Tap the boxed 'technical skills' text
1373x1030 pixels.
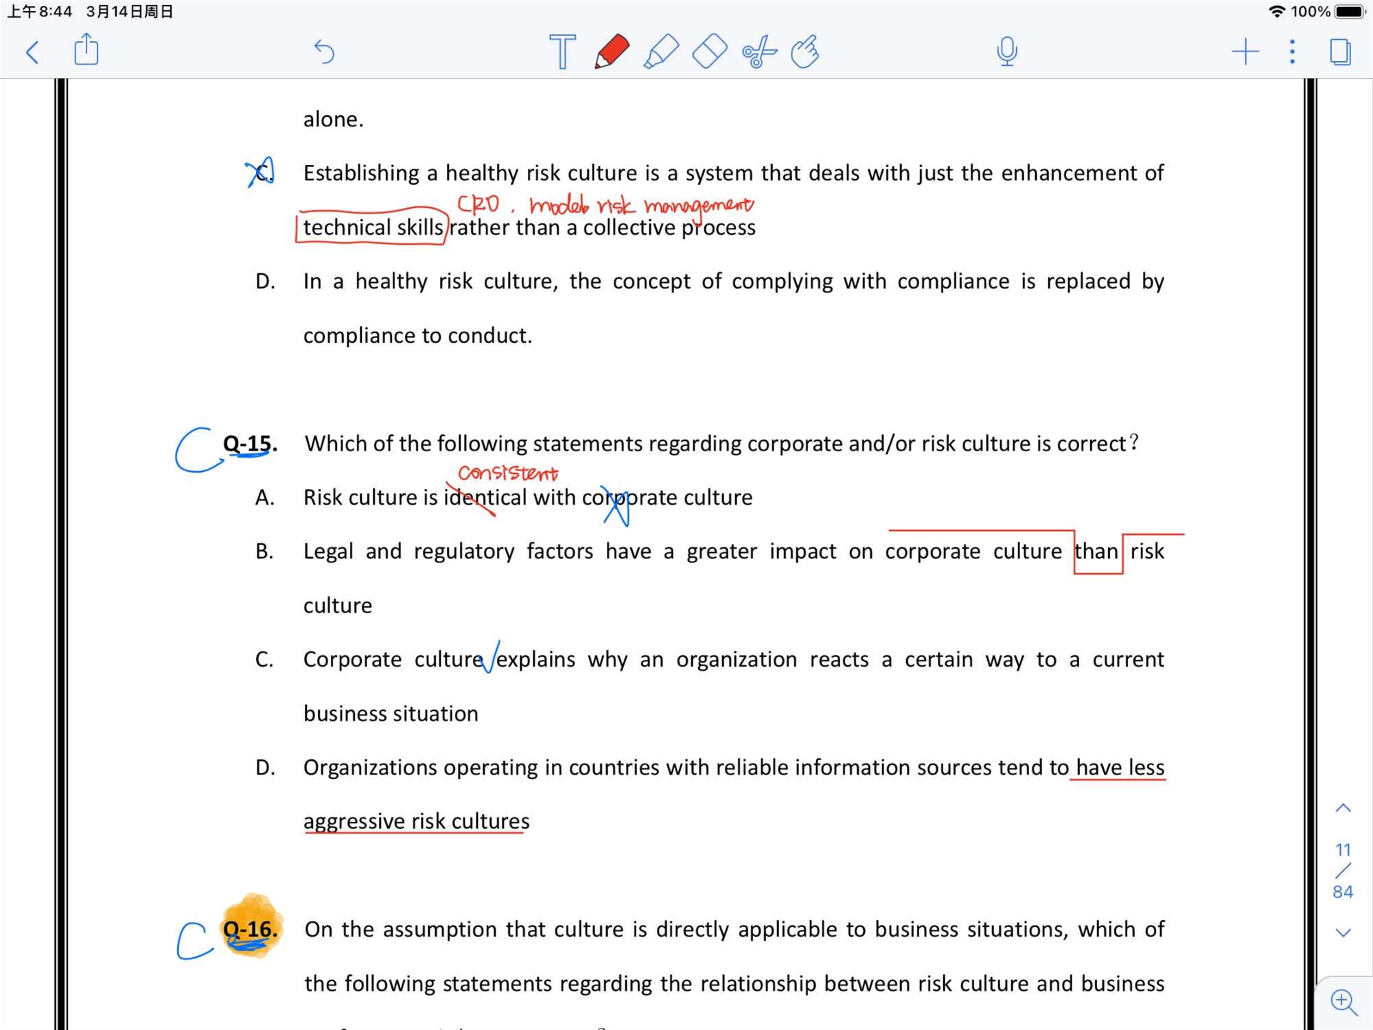[x=373, y=227]
